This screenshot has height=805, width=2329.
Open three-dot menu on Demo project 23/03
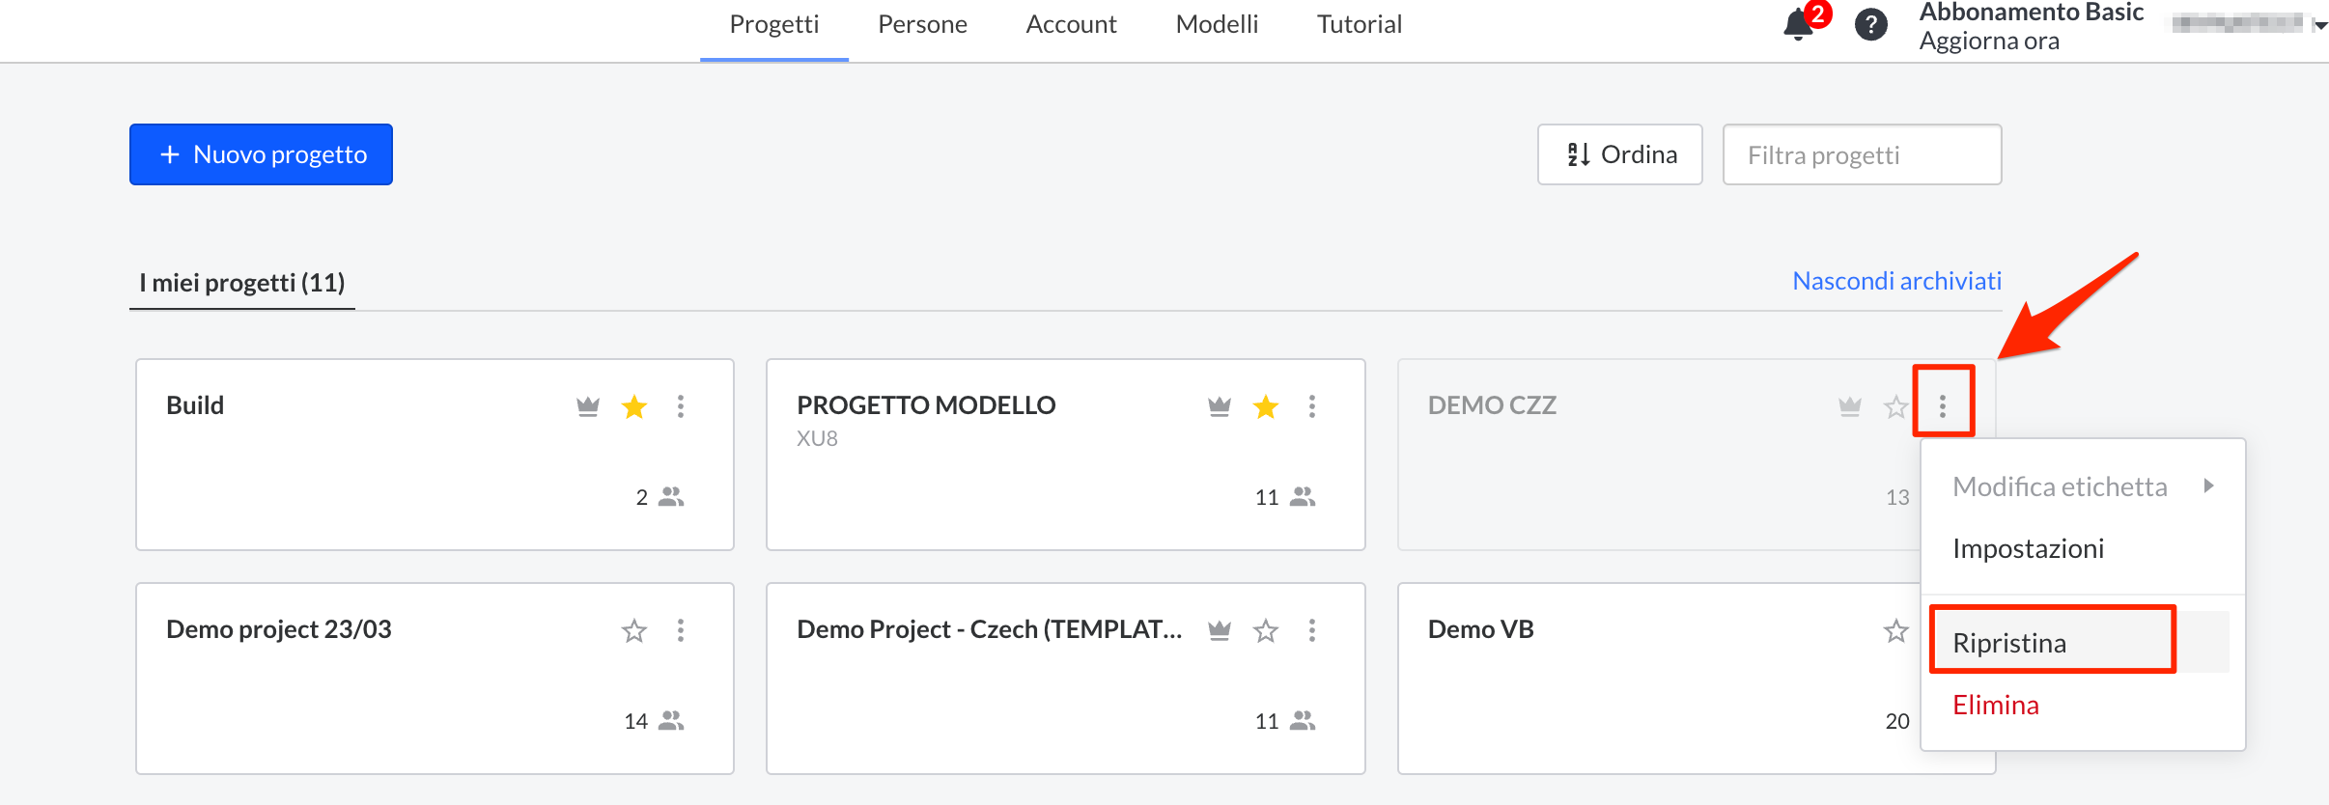pos(681,630)
